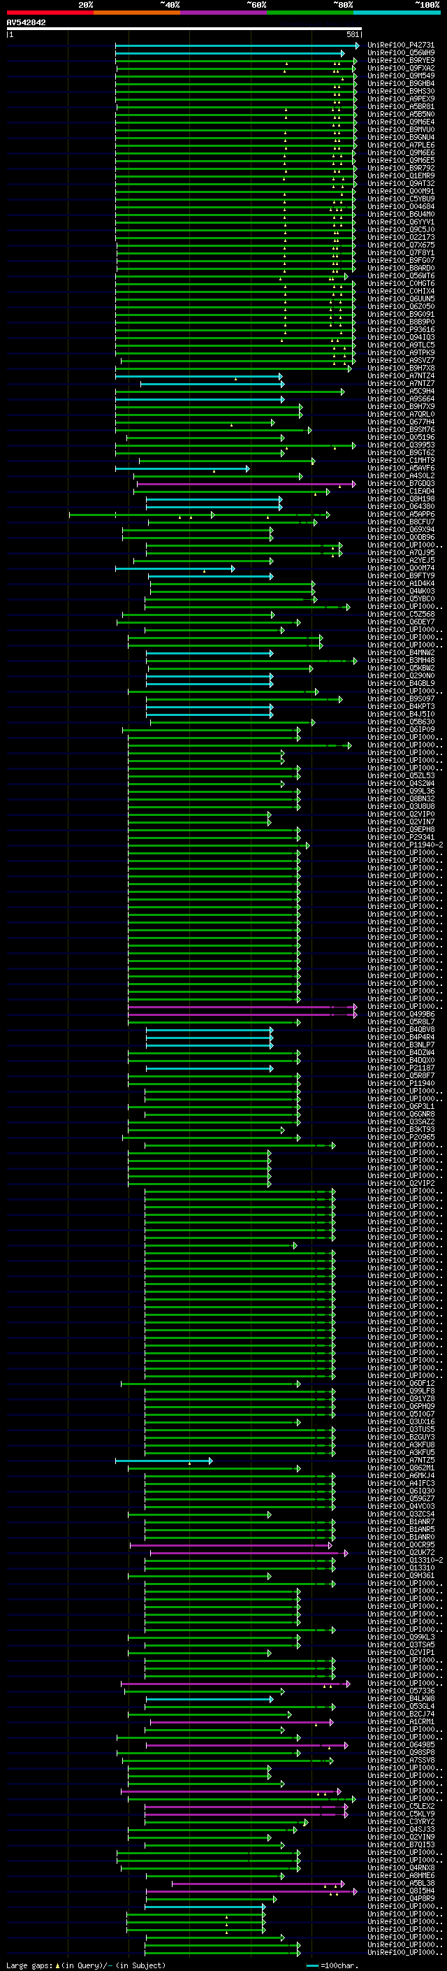The height and width of the screenshot is (1971, 447).
Task: Select the UniRef100_B9R792 label
Action: 401,169
